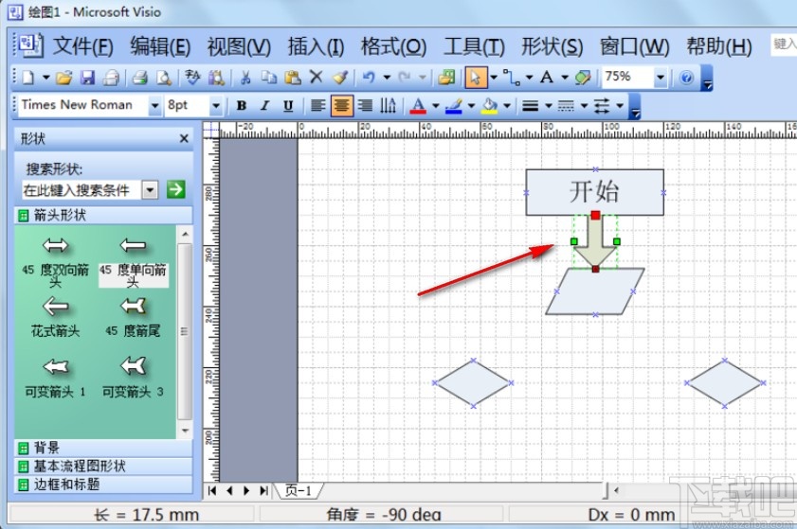Switch to page tab 页-1
Viewport: 797px width, 529px height.
coord(298,490)
